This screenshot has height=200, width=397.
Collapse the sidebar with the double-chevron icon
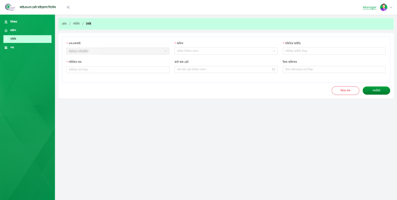click(68, 7)
